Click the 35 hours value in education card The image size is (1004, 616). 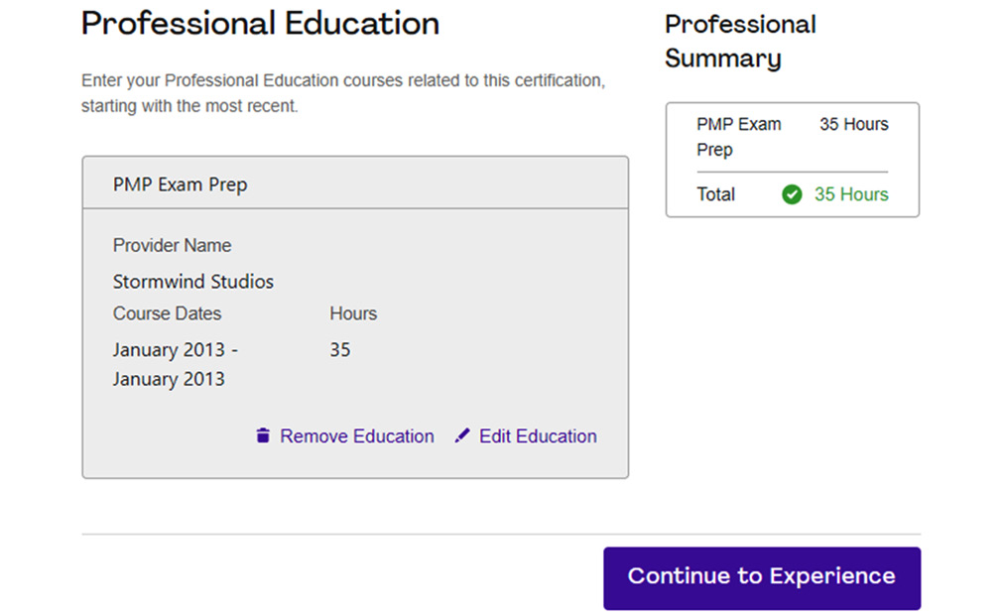pos(340,349)
